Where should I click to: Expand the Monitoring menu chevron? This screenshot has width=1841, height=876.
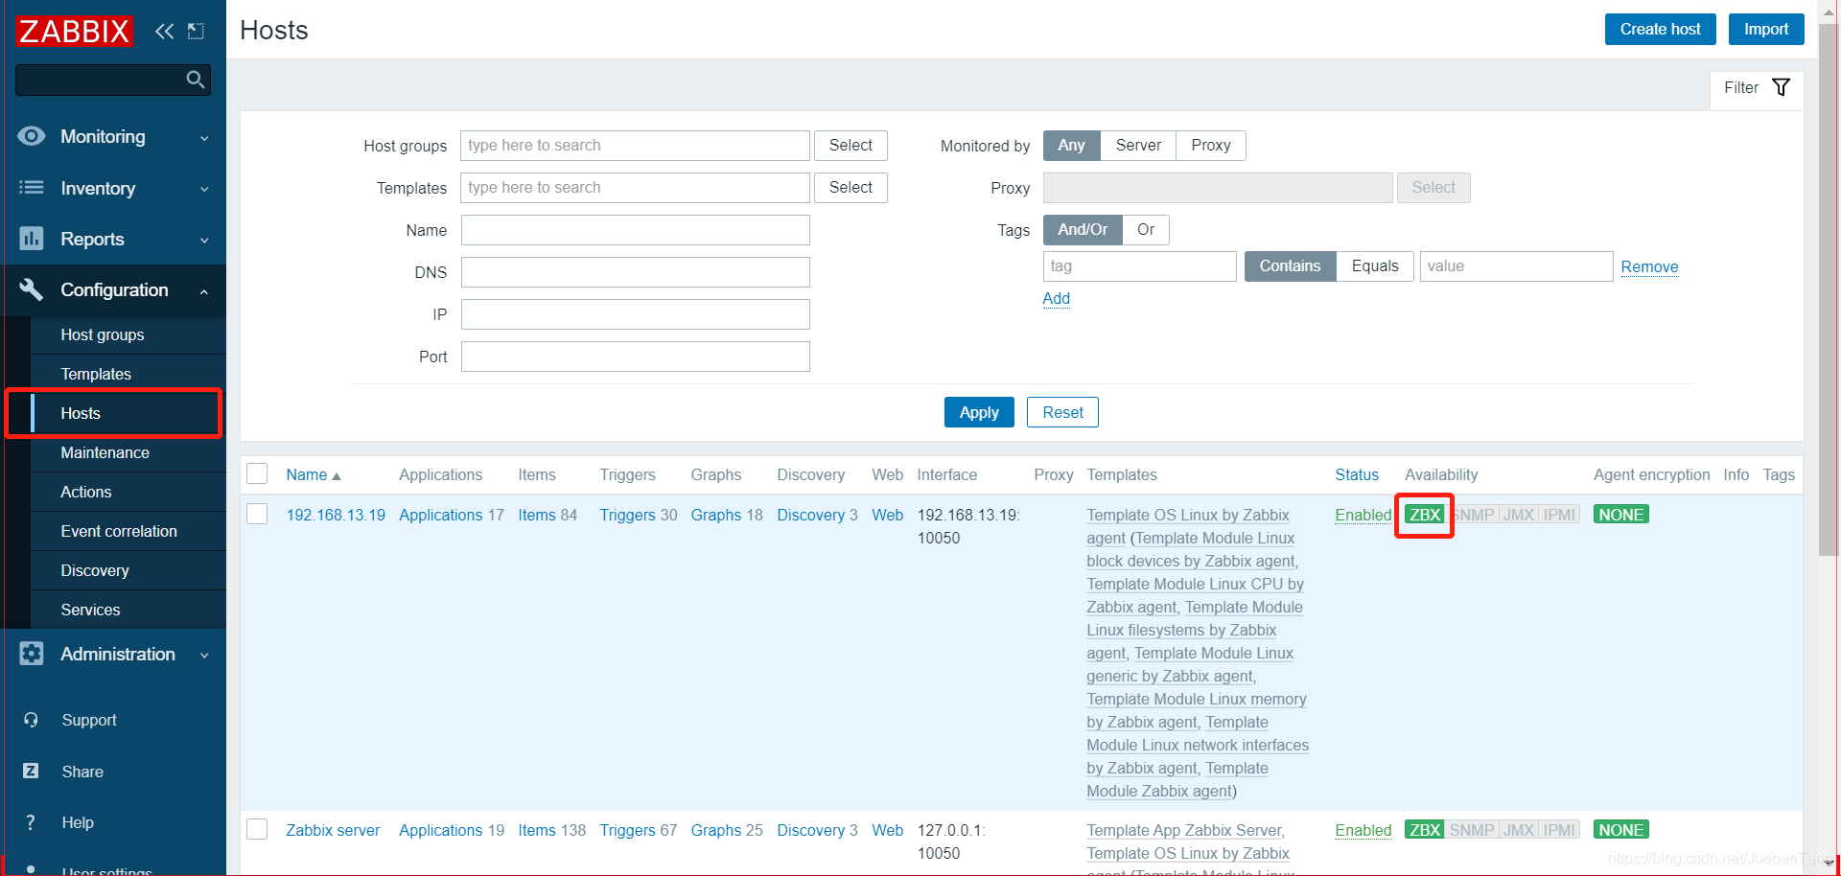pyautogui.click(x=204, y=138)
